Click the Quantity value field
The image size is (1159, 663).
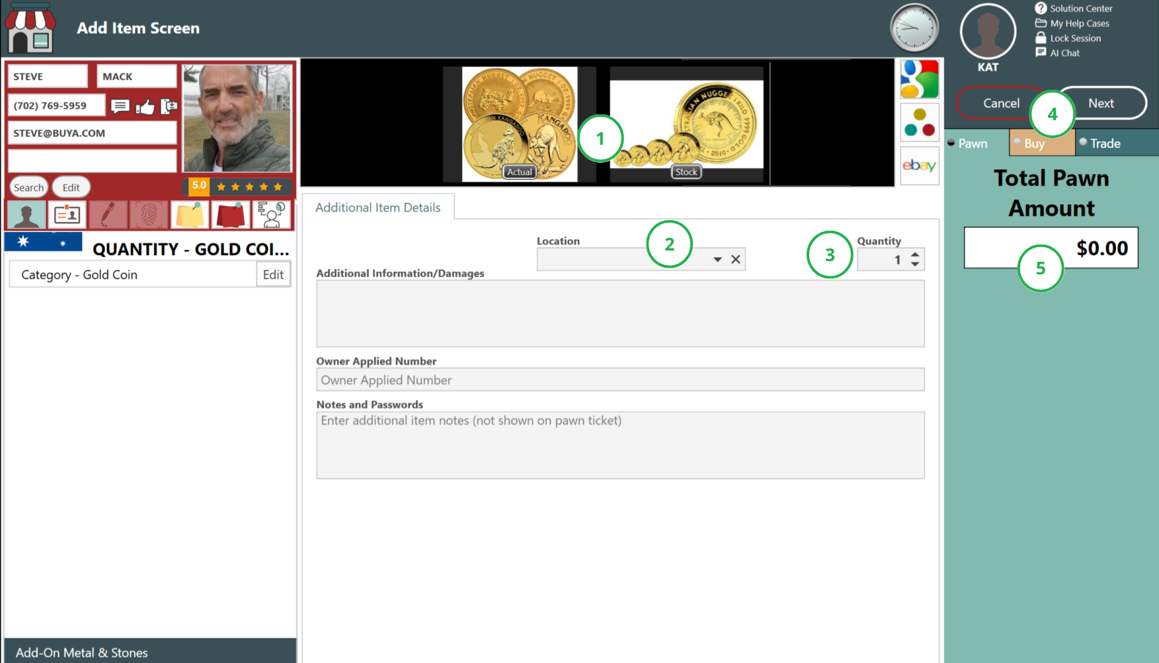[x=882, y=260]
